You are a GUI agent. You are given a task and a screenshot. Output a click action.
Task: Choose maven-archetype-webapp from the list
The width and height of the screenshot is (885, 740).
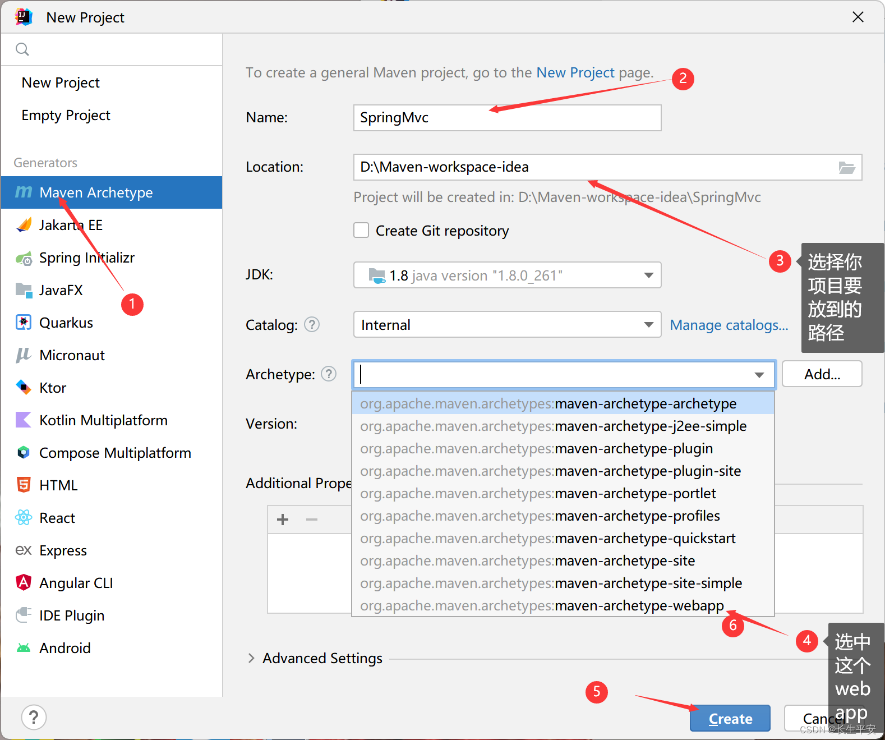click(563, 605)
